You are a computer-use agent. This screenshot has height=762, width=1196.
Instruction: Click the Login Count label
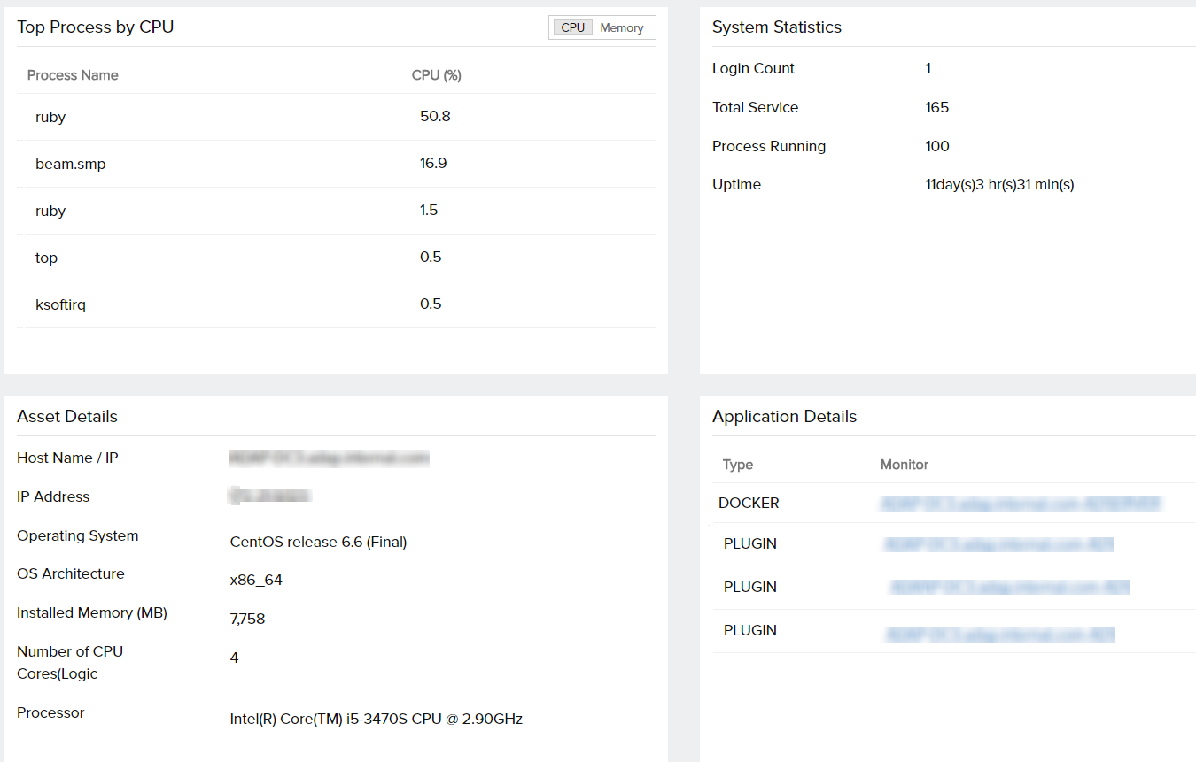point(752,68)
